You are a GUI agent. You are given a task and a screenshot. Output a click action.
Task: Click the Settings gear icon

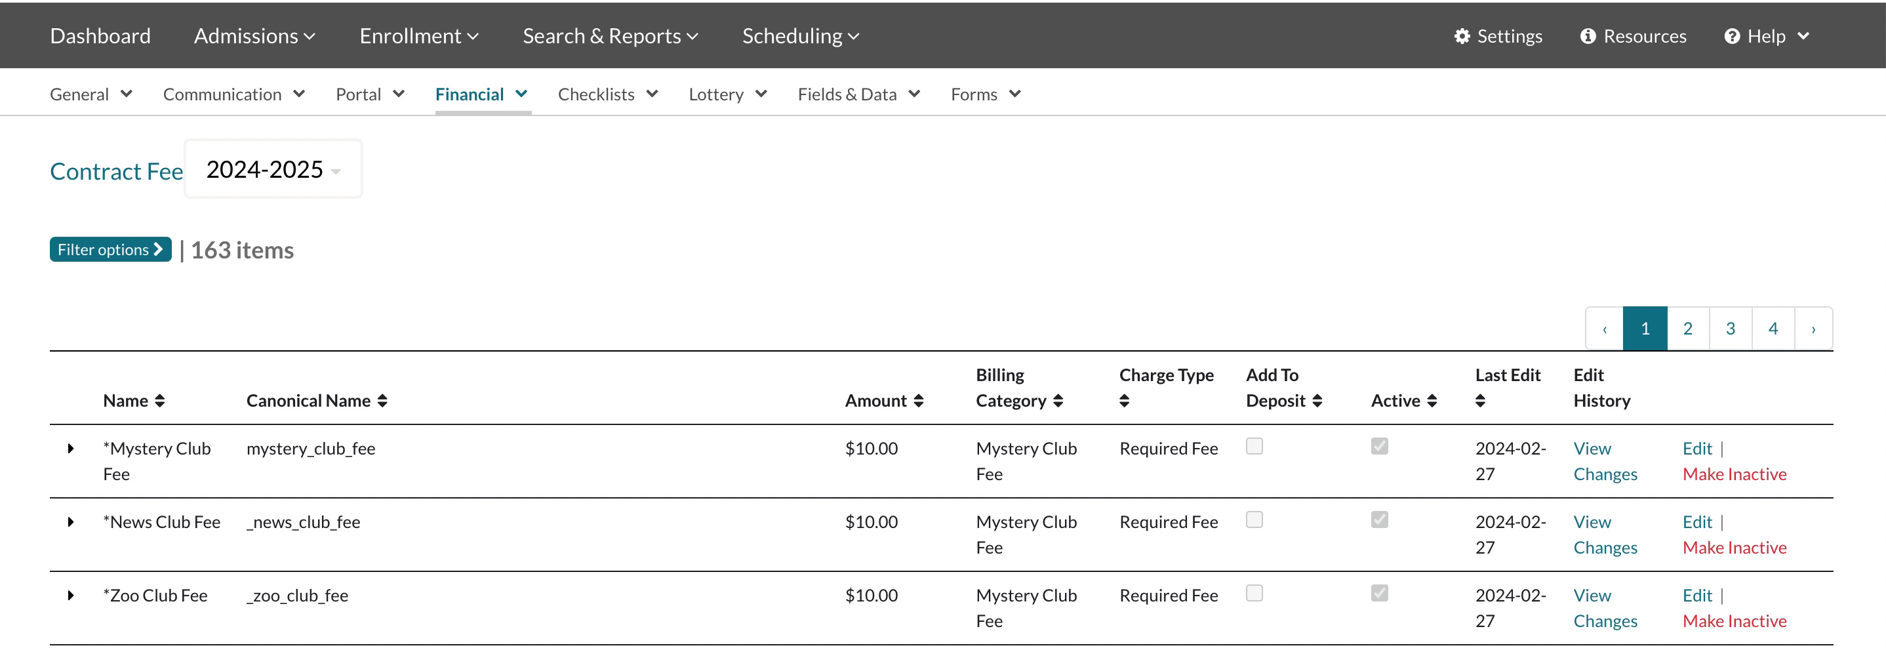pos(1461,36)
